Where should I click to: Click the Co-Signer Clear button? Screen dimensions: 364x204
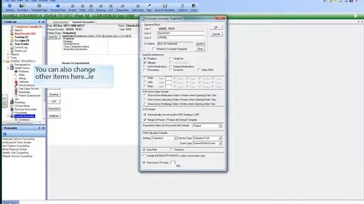pyautogui.click(x=200, y=49)
